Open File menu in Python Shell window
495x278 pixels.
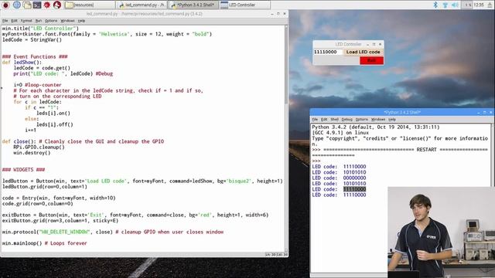pyautogui.click(x=315, y=120)
